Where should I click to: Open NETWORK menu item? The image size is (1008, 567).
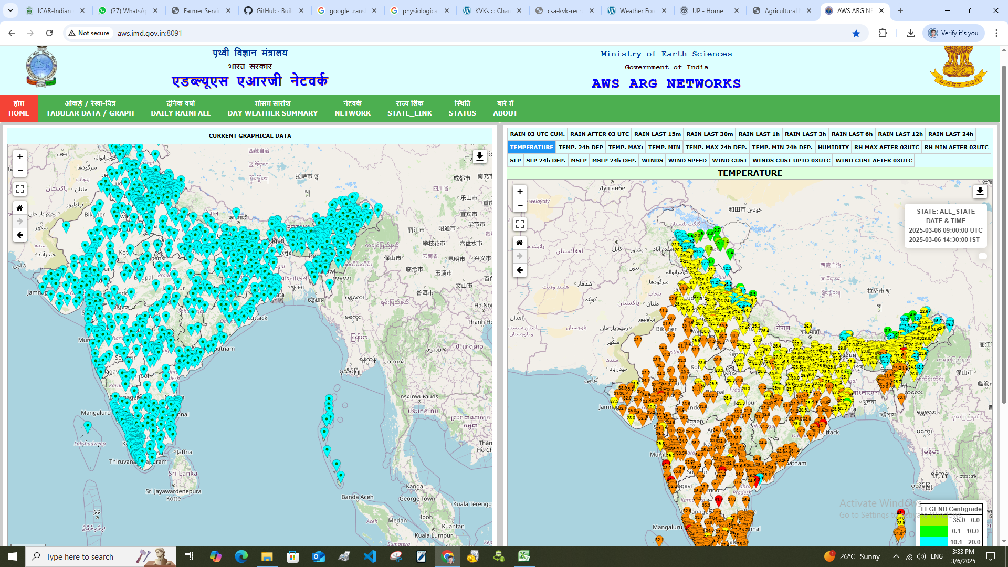click(x=353, y=109)
